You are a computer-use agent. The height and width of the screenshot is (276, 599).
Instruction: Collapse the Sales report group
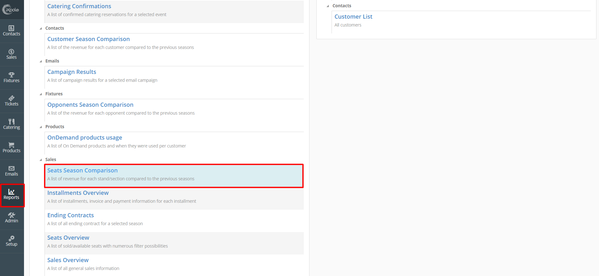41,160
